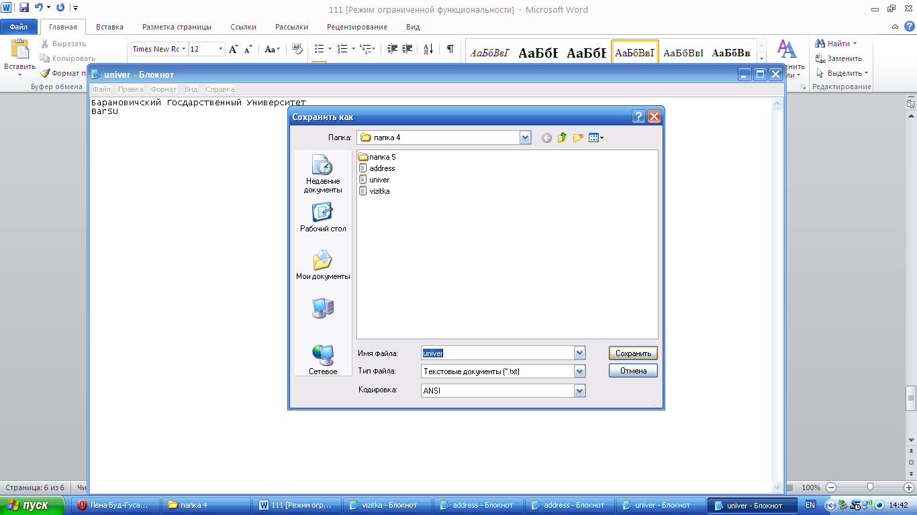
Task: Expand the Папка location dropdown
Action: tap(526, 137)
